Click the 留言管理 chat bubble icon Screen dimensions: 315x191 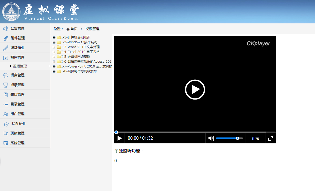tap(6, 75)
